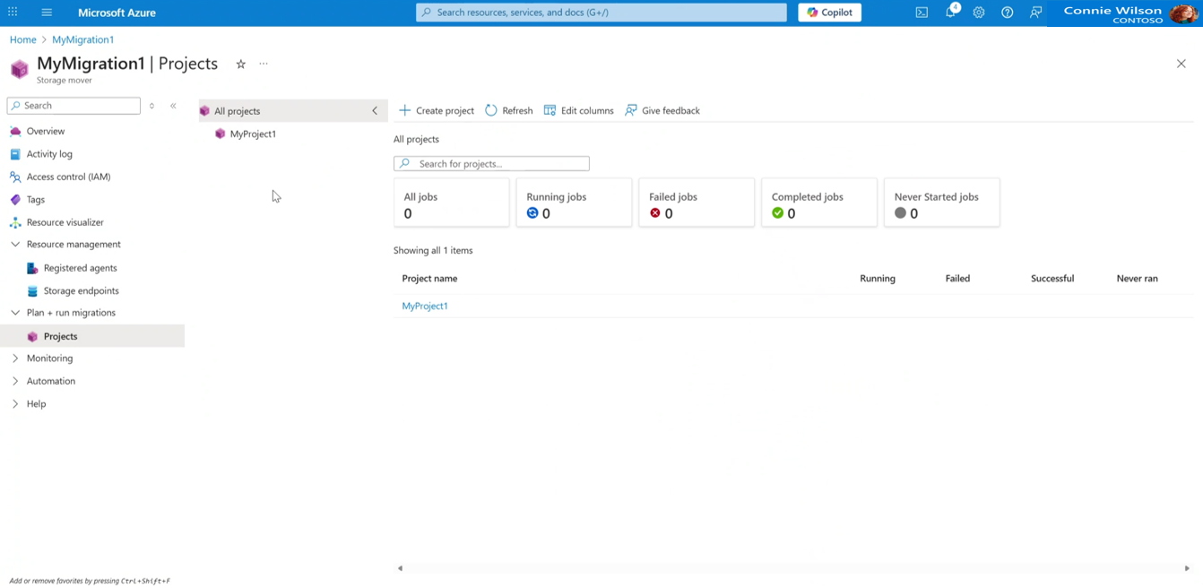Close the MyMigration1 blade
1203x588 pixels.
1181,64
